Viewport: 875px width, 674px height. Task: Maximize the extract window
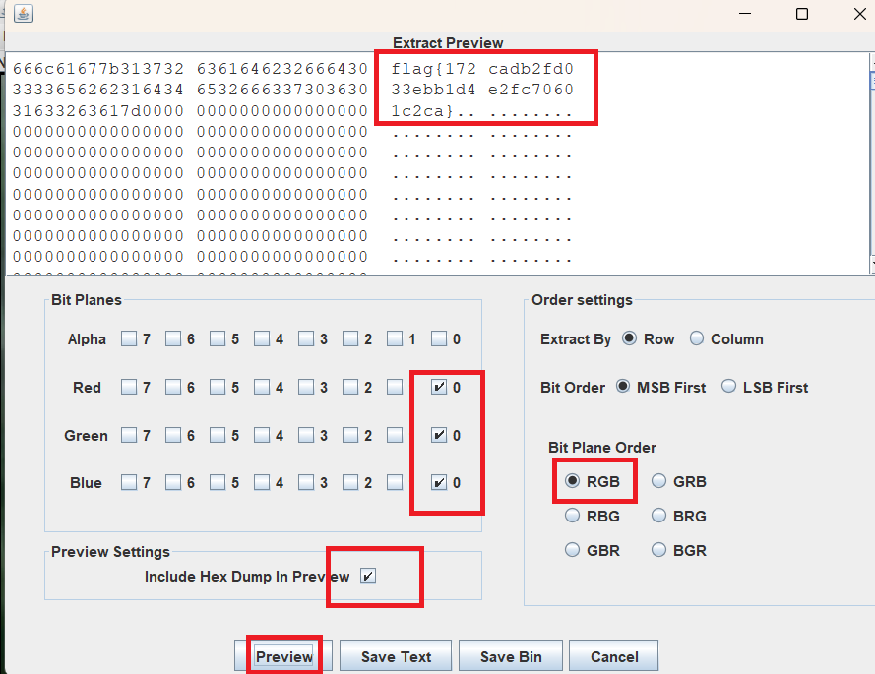pos(802,14)
